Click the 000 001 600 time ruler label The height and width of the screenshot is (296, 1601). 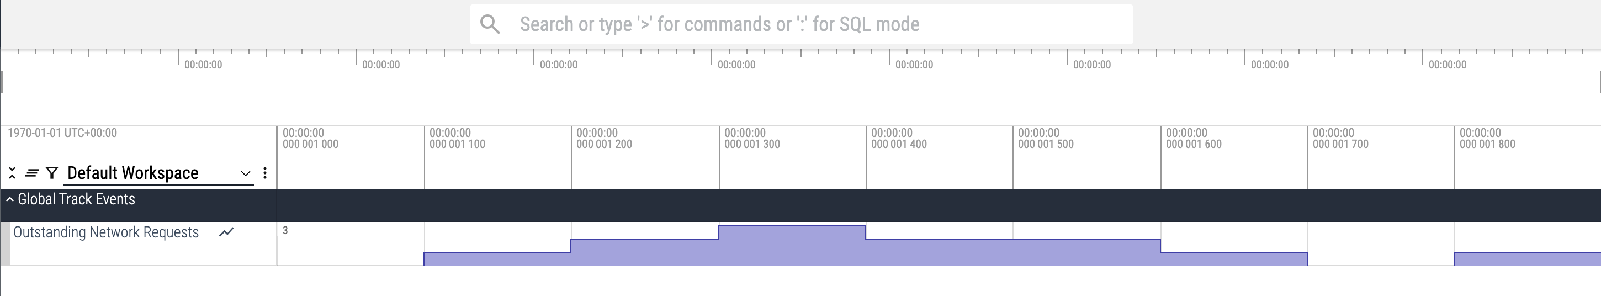1193,144
